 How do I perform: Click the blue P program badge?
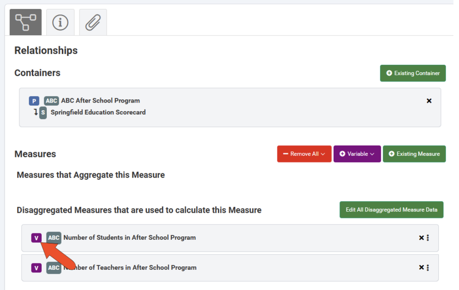tap(34, 101)
